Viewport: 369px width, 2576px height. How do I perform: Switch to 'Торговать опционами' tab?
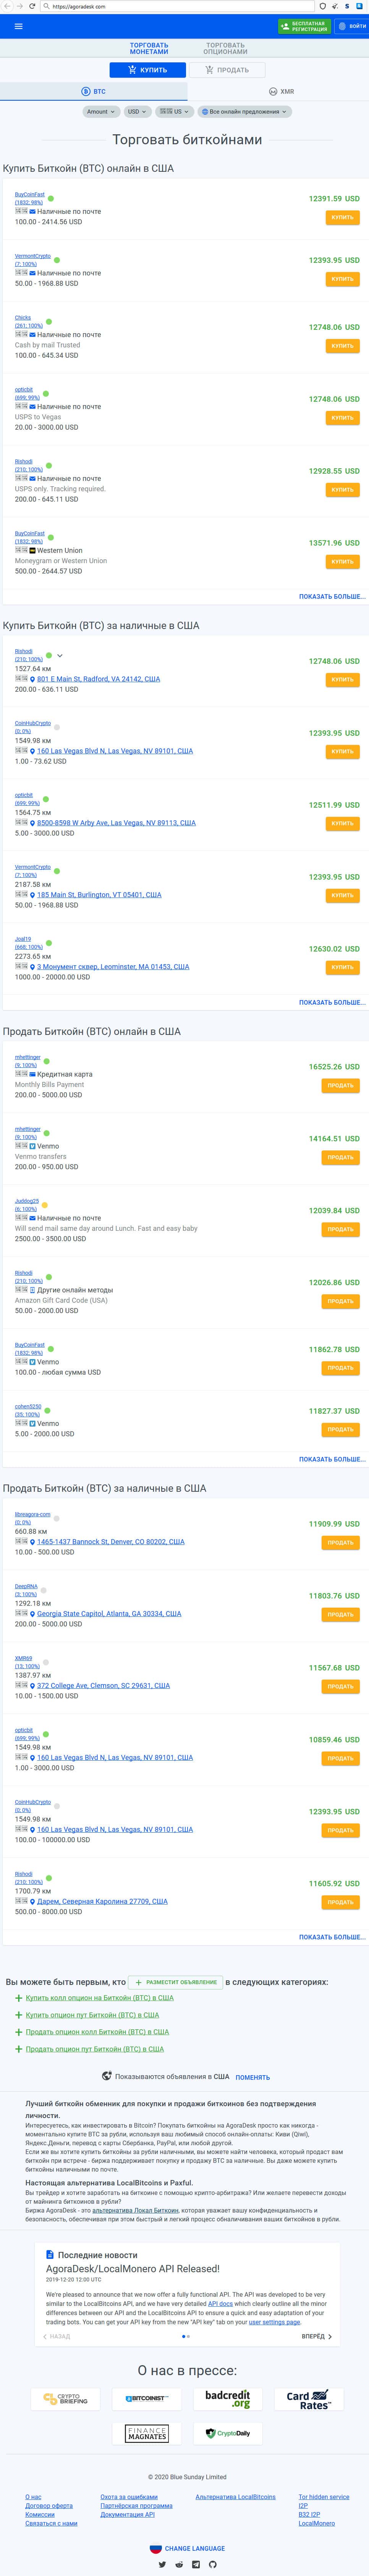[x=225, y=47]
